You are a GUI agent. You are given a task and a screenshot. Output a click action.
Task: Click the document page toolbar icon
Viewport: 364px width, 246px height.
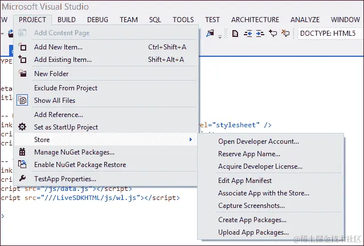(x=235, y=34)
